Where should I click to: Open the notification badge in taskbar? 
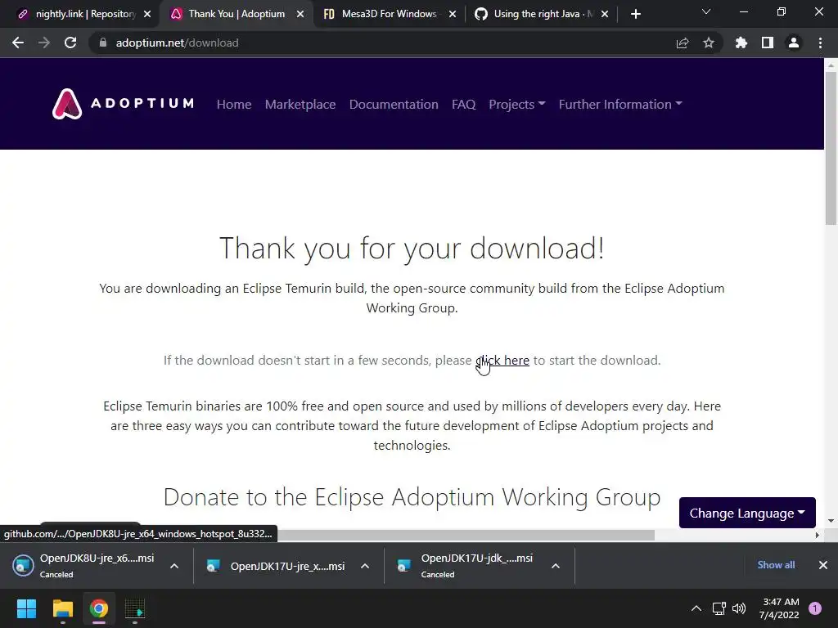(x=815, y=608)
